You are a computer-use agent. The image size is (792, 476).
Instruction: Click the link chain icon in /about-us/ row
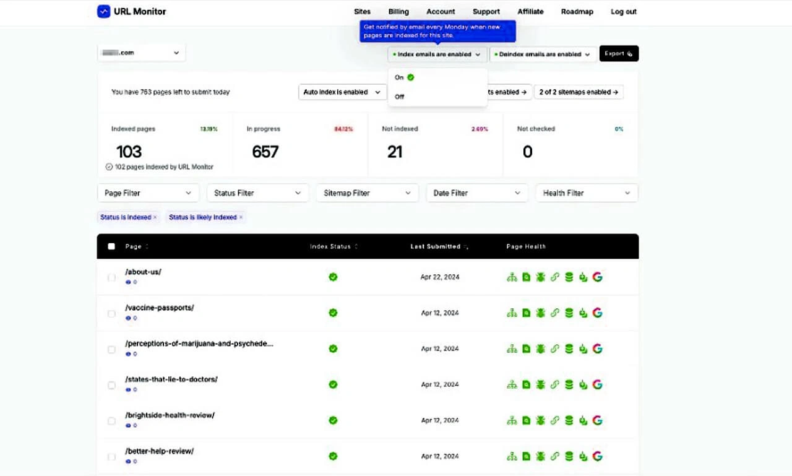click(554, 277)
